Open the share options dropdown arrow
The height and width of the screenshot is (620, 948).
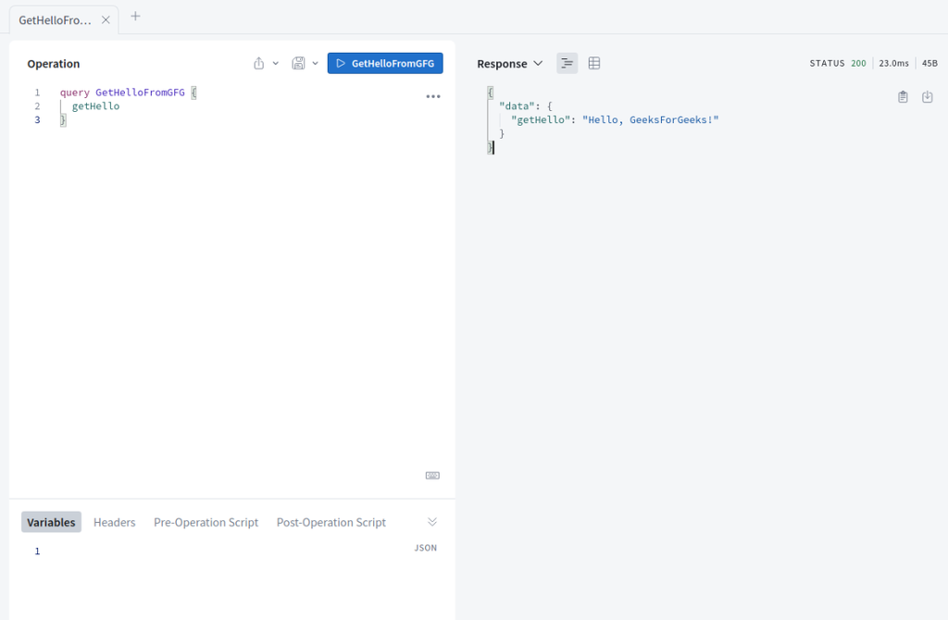[276, 63]
